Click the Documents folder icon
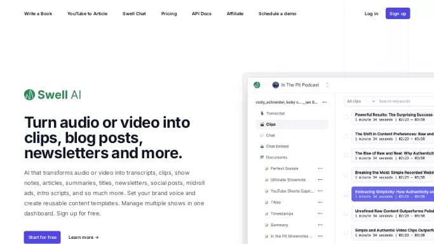This screenshot has height=244, width=434. coord(262,158)
